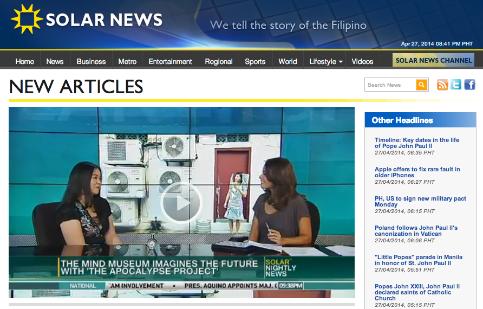Navigate to the Sports section
The height and width of the screenshot is (309, 483).
click(255, 61)
